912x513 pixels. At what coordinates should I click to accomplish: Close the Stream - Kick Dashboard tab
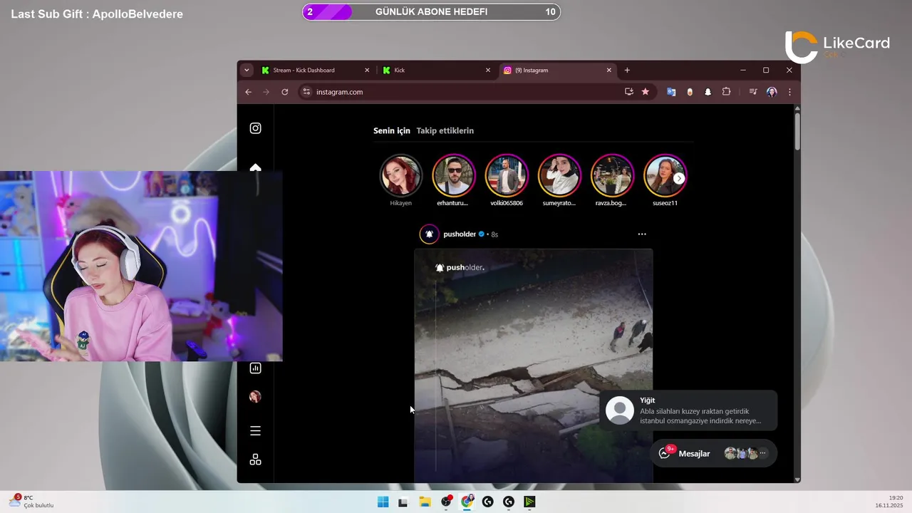point(367,70)
